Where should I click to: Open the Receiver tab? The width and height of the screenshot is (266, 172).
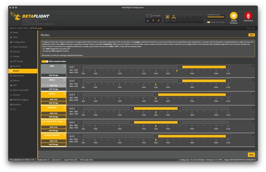[x=23, y=66]
